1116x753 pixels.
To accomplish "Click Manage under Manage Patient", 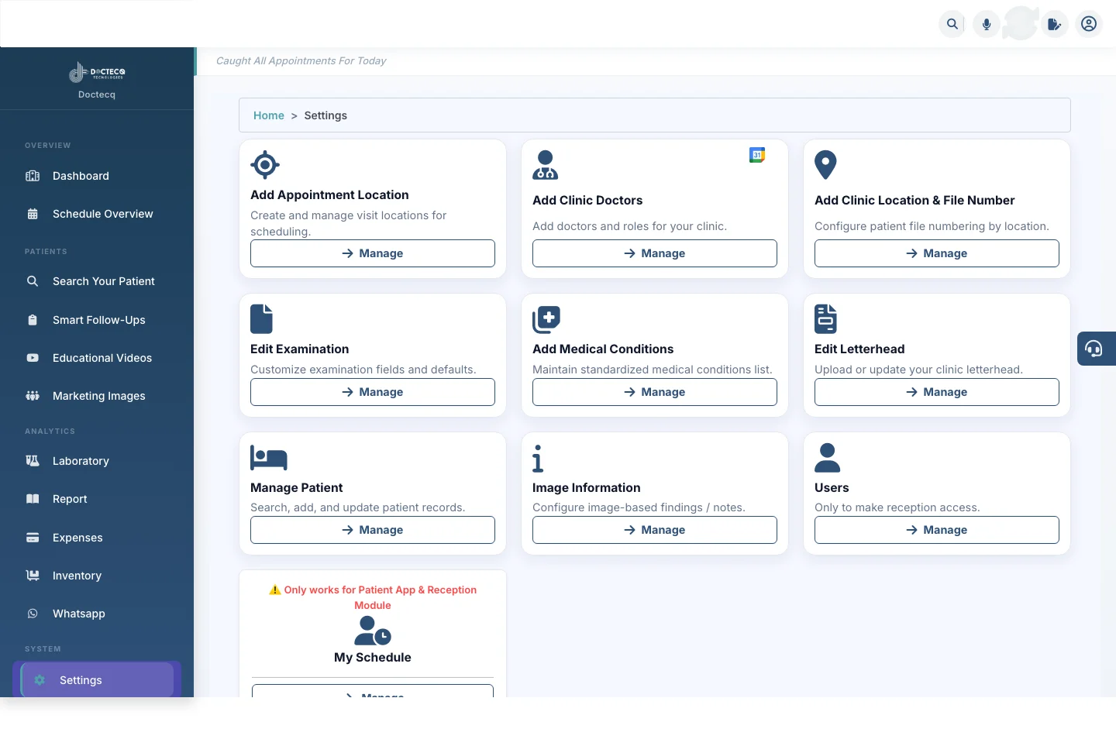I will (x=373, y=530).
